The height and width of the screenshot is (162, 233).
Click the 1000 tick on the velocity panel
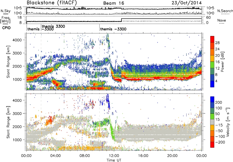(17, 140)
